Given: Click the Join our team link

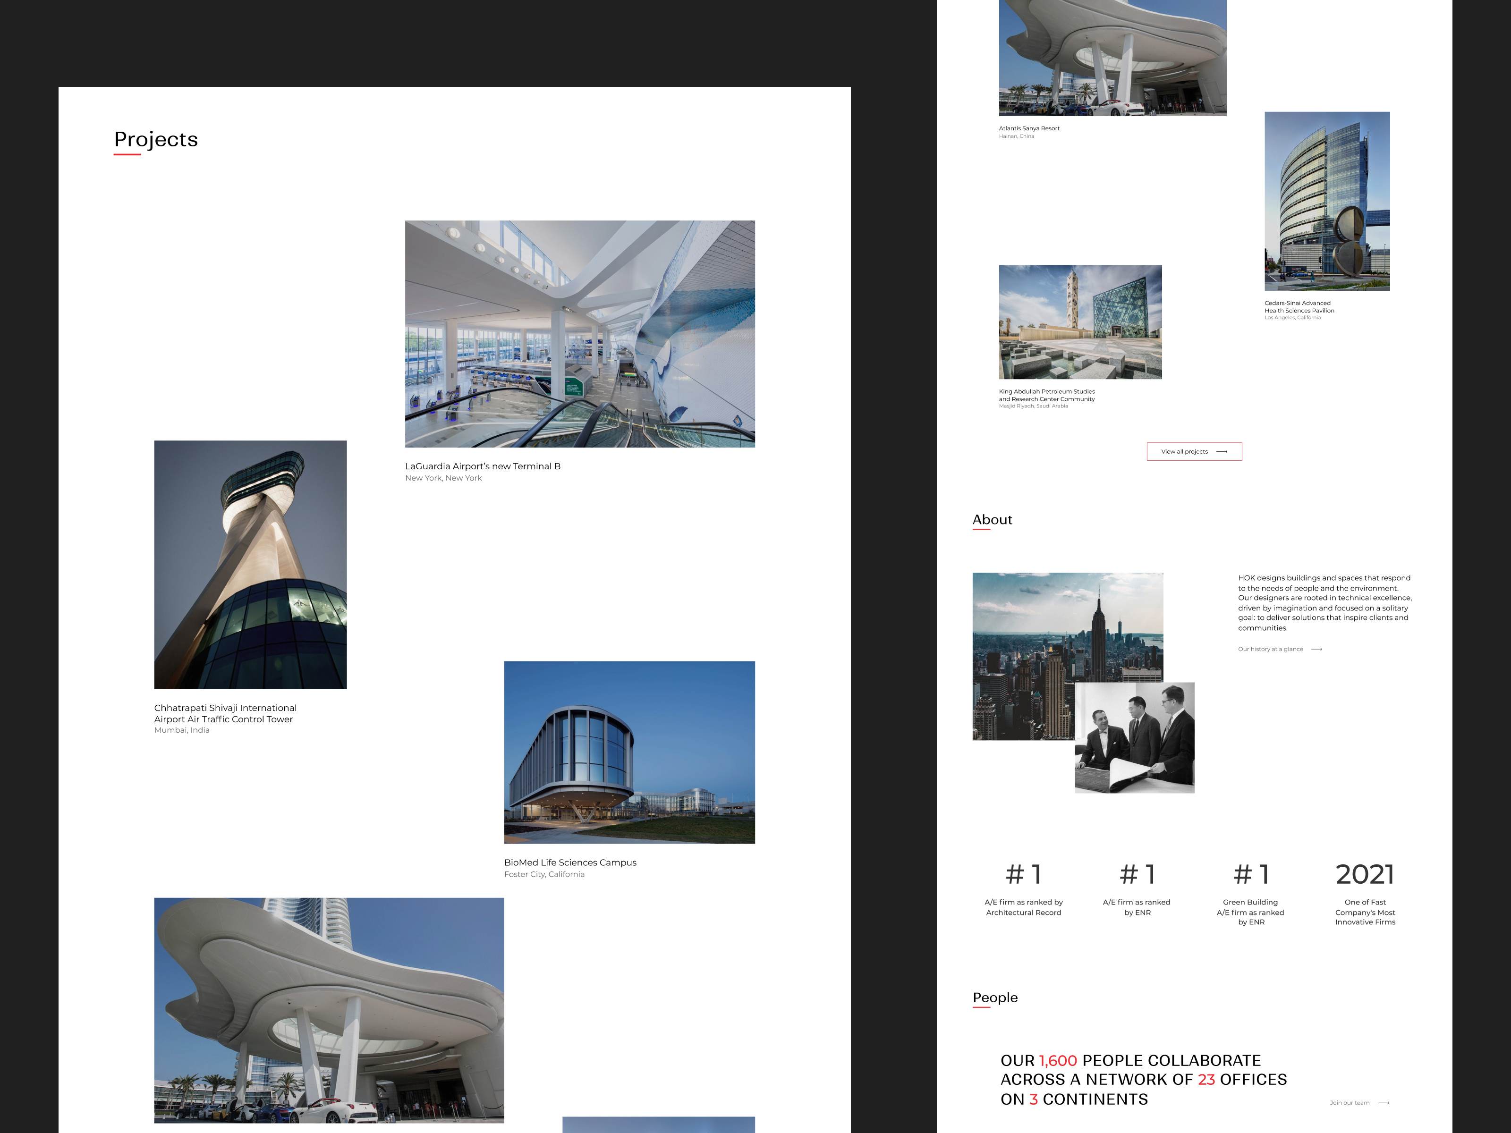Looking at the screenshot, I should pos(1349,1102).
